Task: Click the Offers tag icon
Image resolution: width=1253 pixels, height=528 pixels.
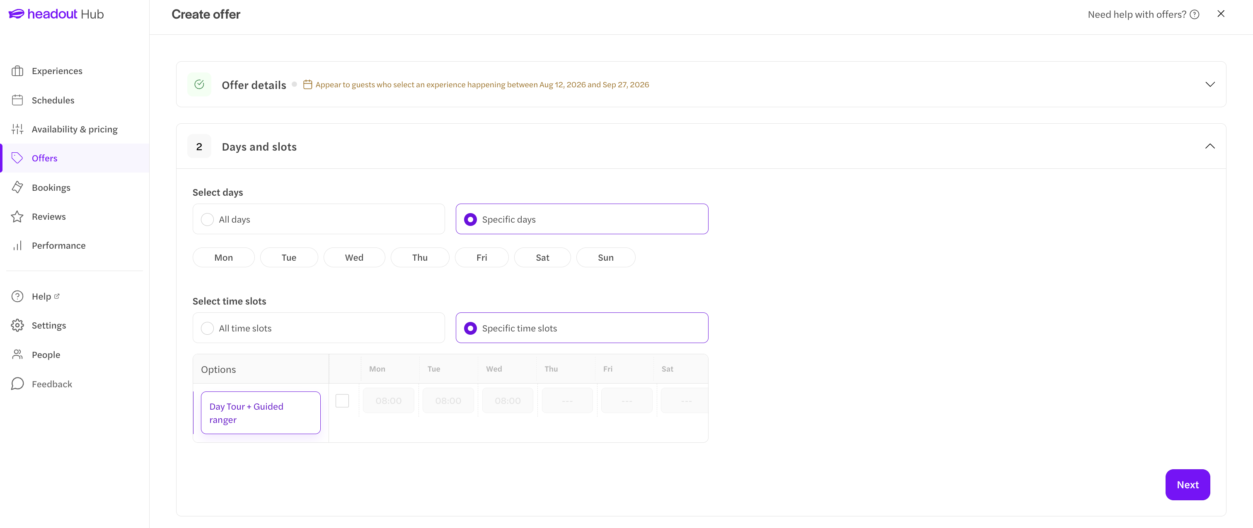Action: click(17, 158)
